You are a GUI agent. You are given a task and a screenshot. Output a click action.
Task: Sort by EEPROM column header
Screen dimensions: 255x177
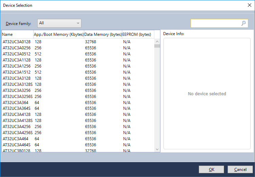[138, 34]
